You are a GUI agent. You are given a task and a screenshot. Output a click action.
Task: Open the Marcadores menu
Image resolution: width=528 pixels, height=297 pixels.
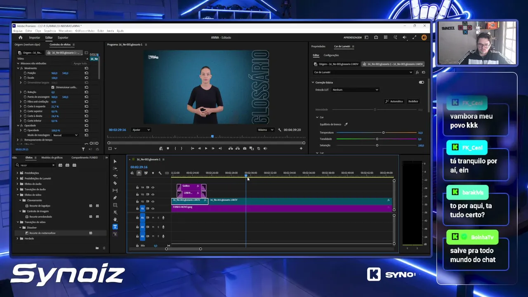[65, 31]
